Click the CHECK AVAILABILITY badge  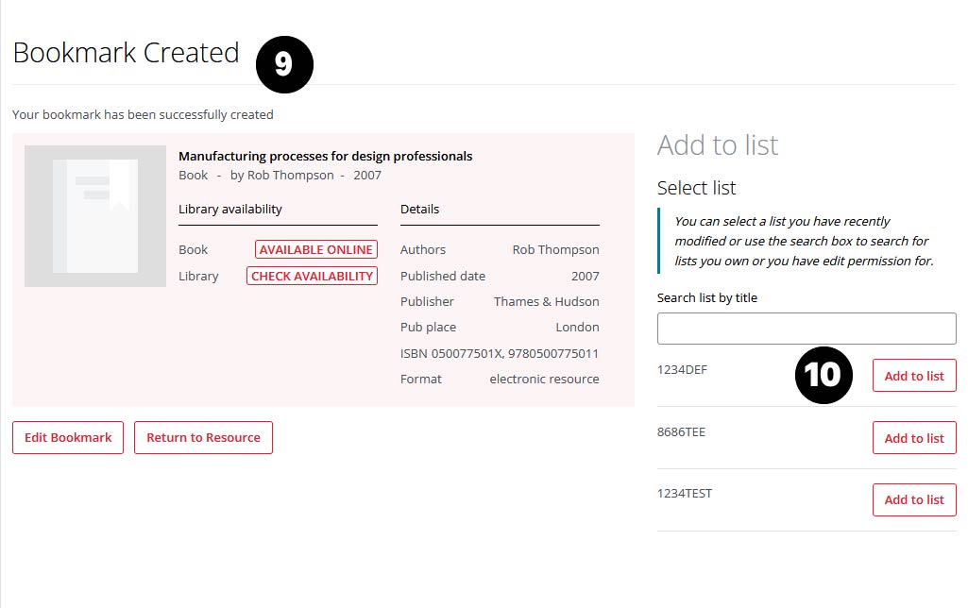click(312, 277)
